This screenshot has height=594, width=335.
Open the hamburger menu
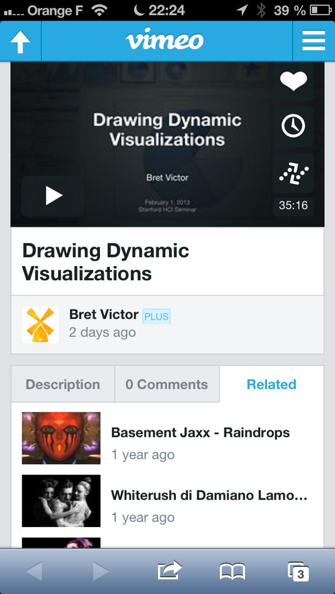click(313, 41)
